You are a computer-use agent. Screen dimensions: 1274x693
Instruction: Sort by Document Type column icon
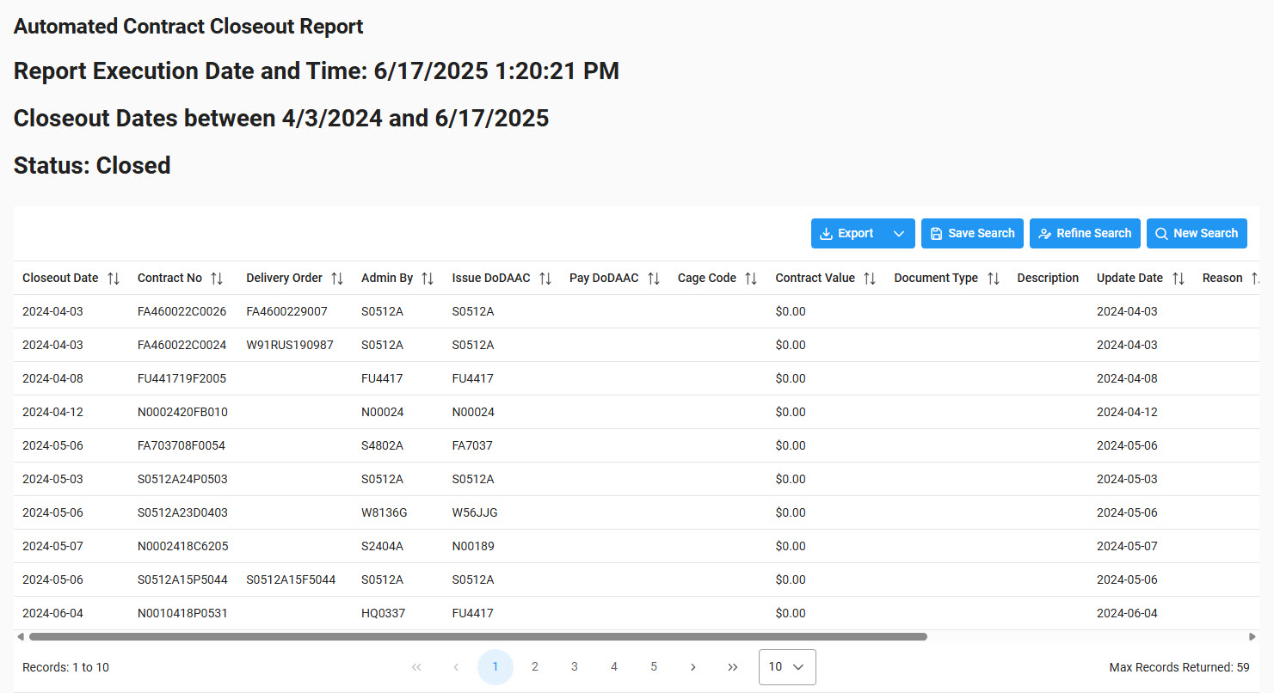(x=993, y=279)
